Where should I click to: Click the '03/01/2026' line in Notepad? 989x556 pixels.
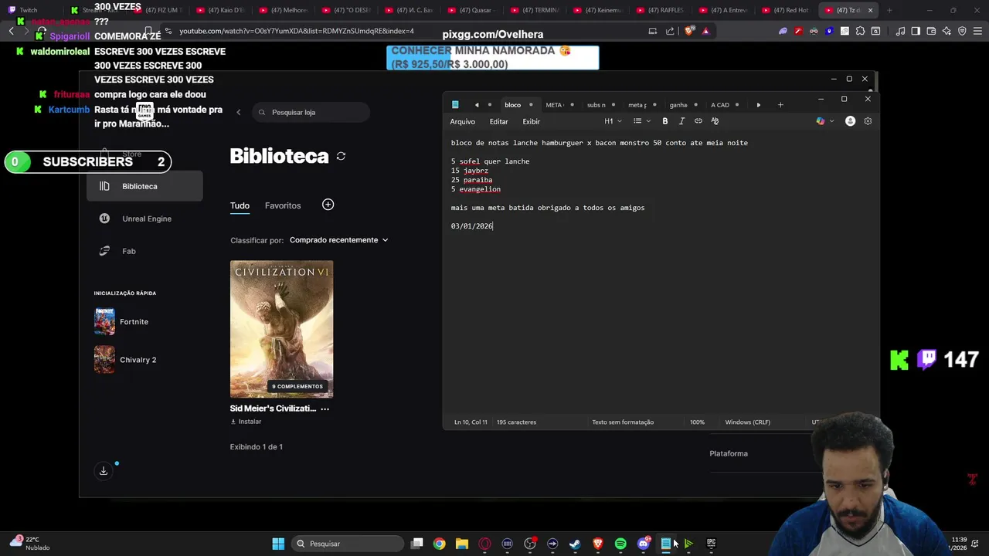(472, 226)
